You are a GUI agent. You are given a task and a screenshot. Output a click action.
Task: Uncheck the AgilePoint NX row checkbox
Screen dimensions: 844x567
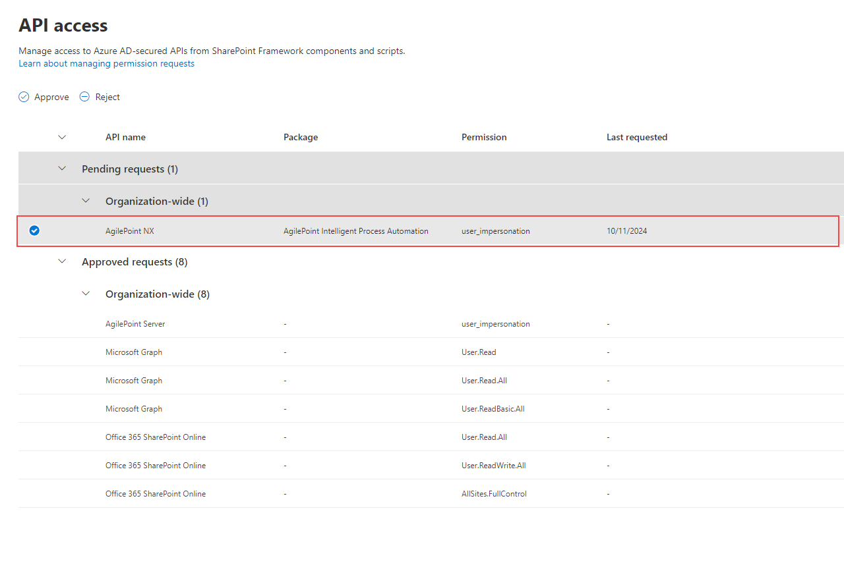click(34, 230)
